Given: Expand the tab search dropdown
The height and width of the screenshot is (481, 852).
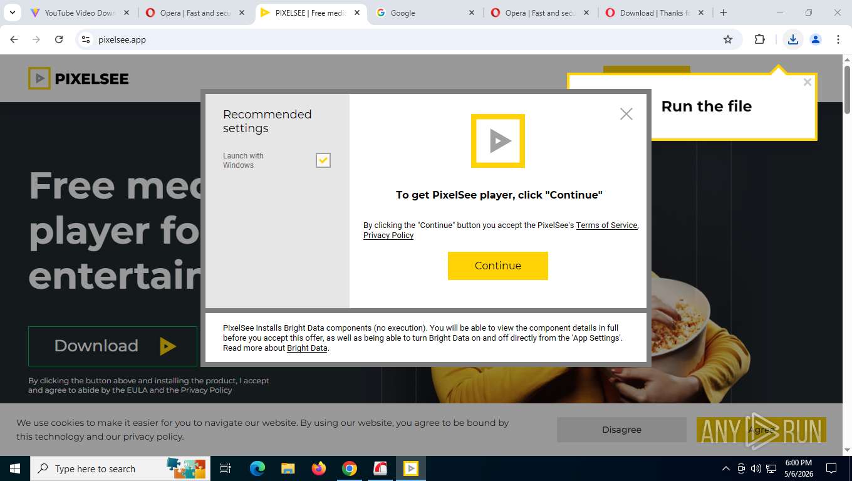Looking at the screenshot, I should coord(12,13).
